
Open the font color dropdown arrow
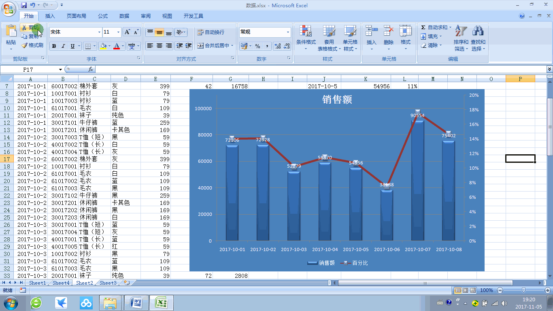click(123, 46)
